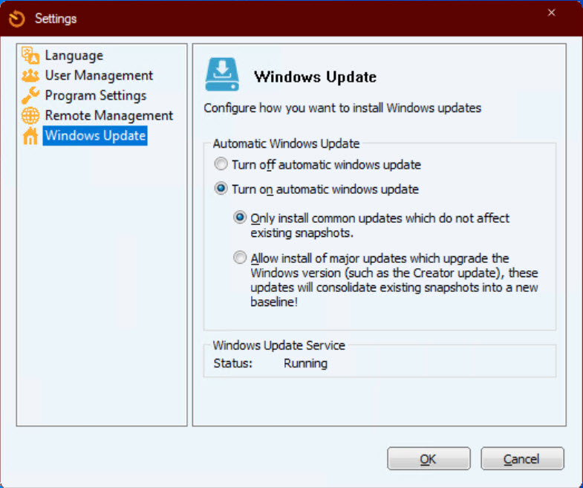The image size is (583, 488).
Task: Click the 'Automatic Windows Update' group label
Action: coord(286,143)
